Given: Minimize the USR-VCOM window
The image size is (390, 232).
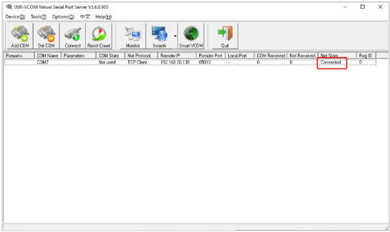Looking at the screenshot, I should [x=345, y=7].
